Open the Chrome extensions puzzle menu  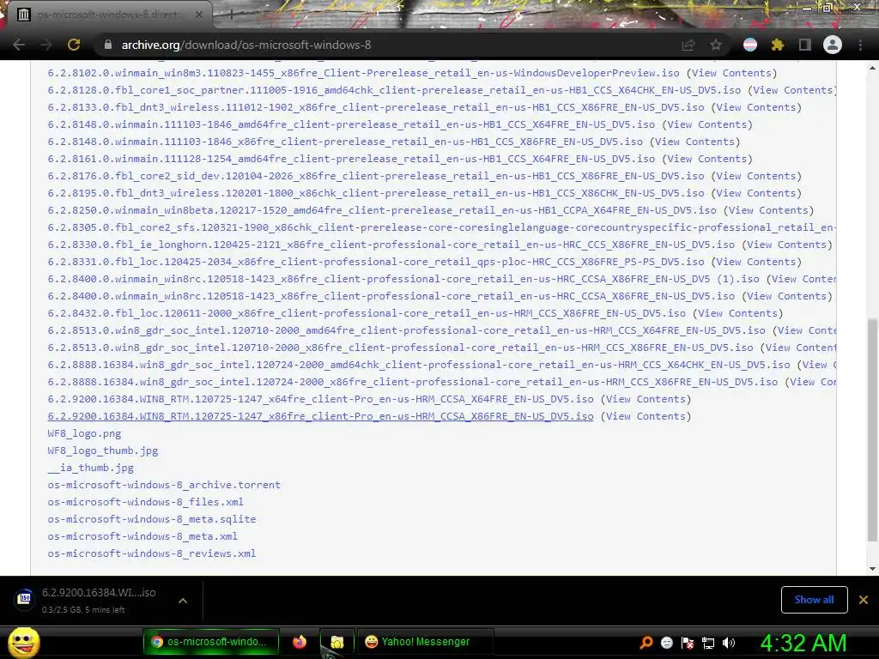click(778, 45)
